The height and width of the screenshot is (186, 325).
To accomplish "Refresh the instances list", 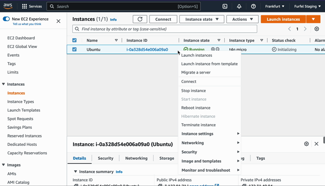I will tap(140, 19).
